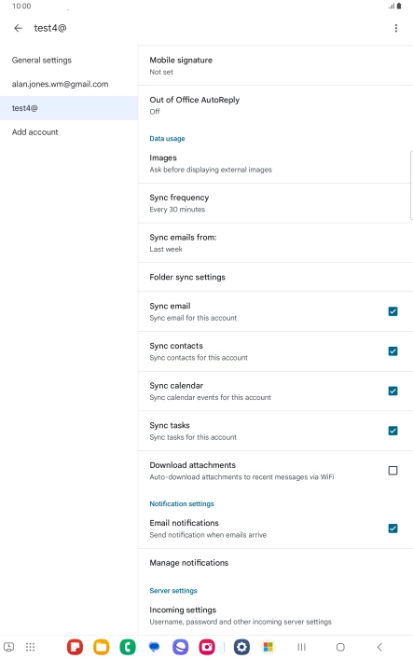Change the Sync emails from period

coord(275,243)
